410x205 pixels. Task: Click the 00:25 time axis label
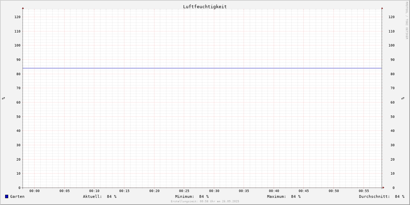point(184,191)
